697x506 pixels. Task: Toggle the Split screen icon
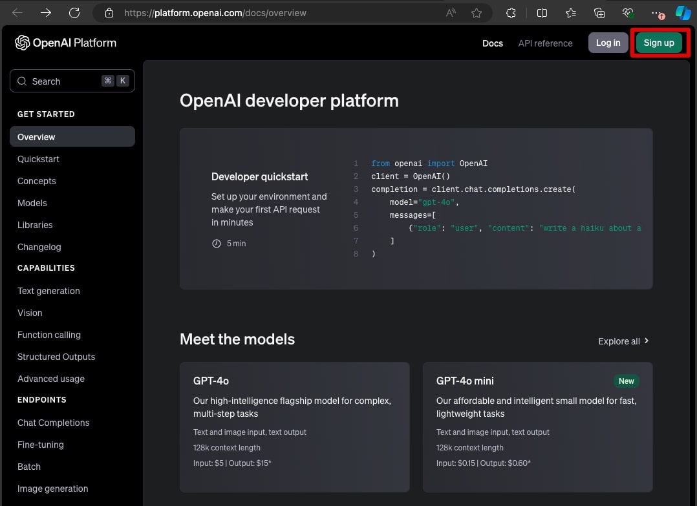pyautogui.click(x=542, y=13)
